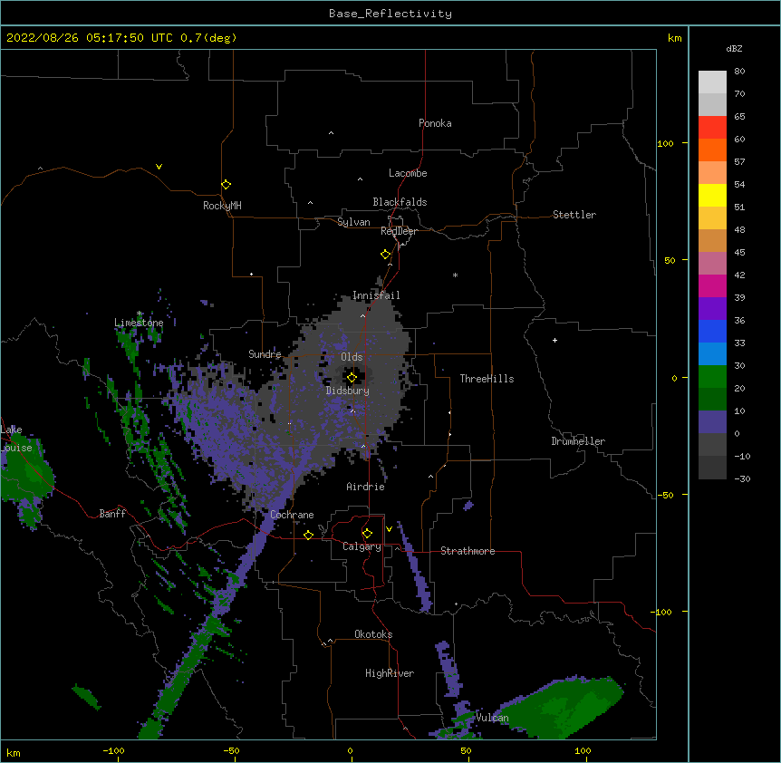Click the yellow V marker east of Calgary
The image size is (781, 763).
coord(389,529)
